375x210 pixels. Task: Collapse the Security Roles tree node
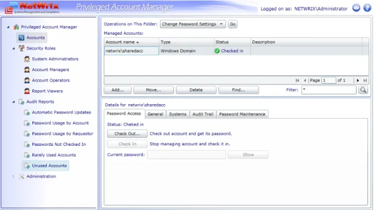tap(14, 49)
